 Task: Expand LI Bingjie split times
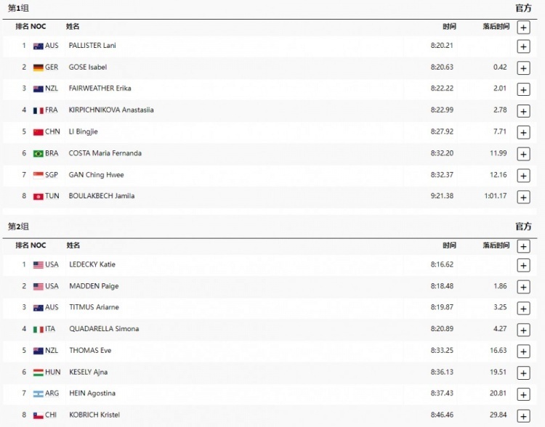click(x=523, y=132)
